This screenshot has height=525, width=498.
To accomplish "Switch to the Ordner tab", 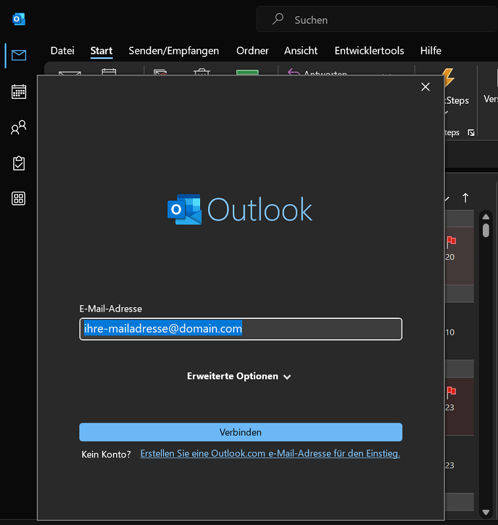I will coord(253,51).
